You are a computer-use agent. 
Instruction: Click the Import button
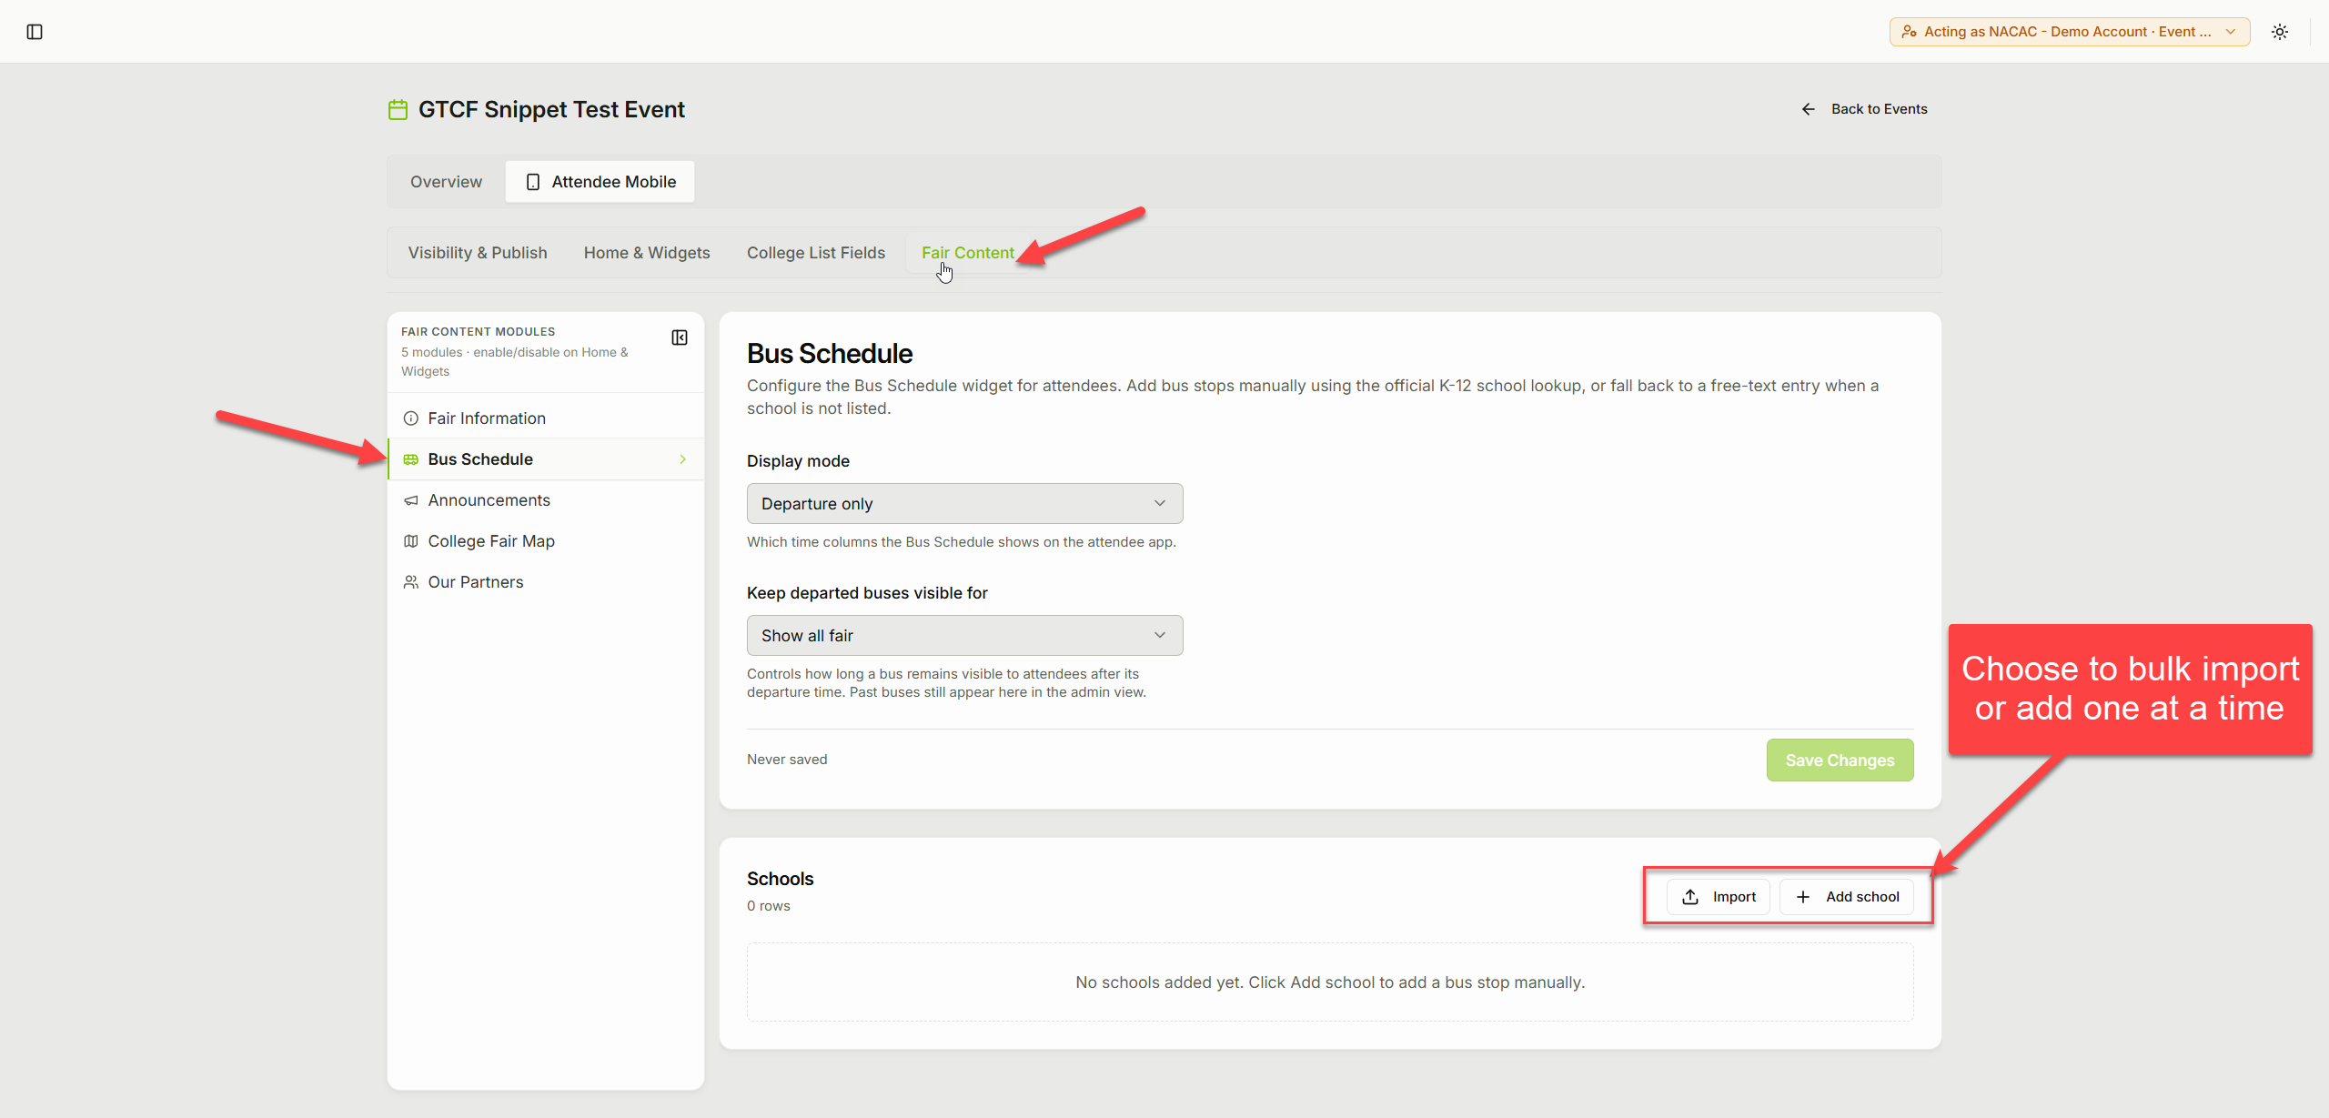tap(1719, 897)
